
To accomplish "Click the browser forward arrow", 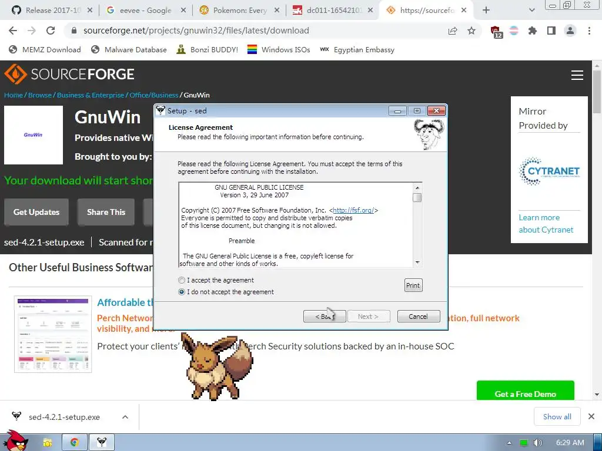I will (32, 31).
